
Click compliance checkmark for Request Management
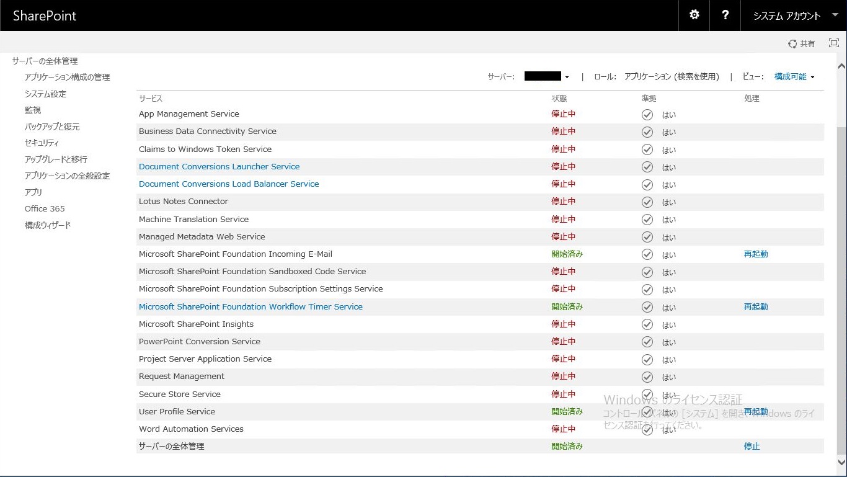point(647,377)
